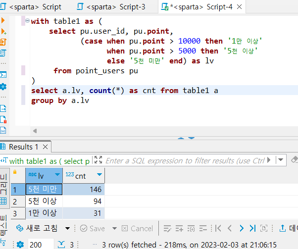Go to the next row with the arrow icon
The image size is (298, 249).
click(x=242, y=228)
